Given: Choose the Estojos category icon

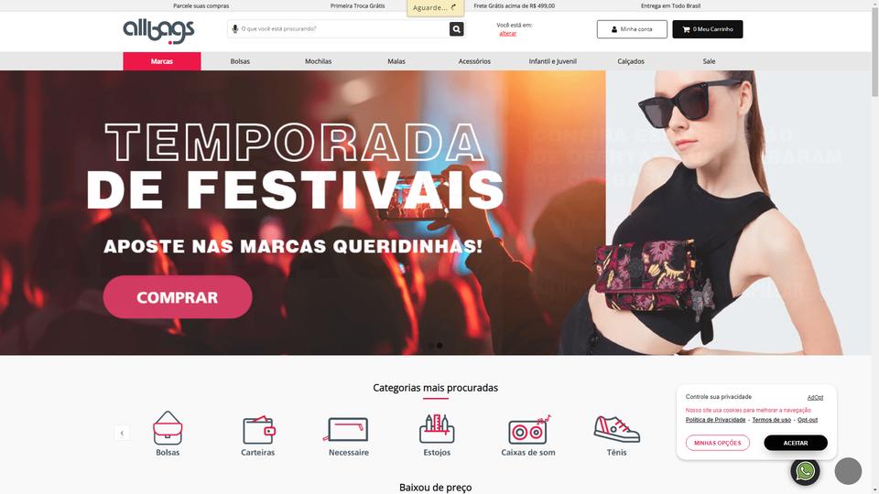Looking at the screenshot, I should tap(437, 428).
